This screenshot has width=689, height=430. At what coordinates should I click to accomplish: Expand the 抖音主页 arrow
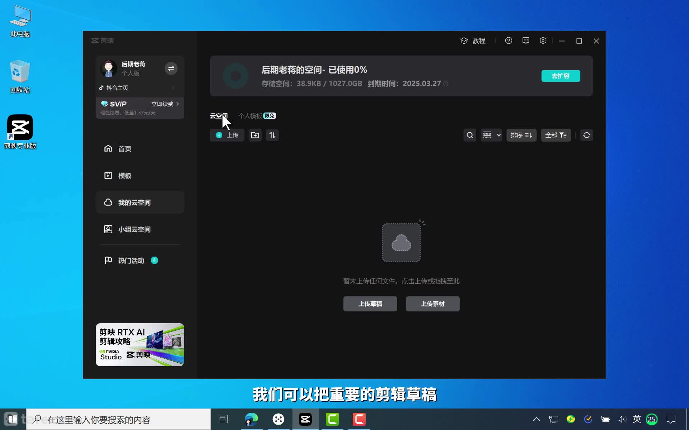coord(174,88)
